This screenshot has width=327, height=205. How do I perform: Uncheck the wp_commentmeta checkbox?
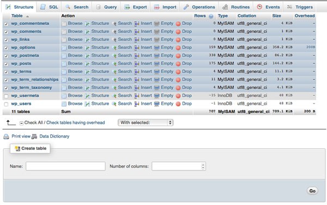(6, 24)
